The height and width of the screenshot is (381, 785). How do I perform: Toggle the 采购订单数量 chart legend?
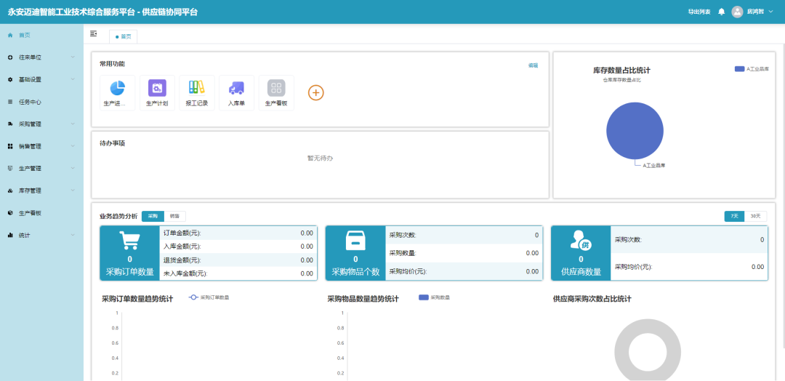[209, 297]
